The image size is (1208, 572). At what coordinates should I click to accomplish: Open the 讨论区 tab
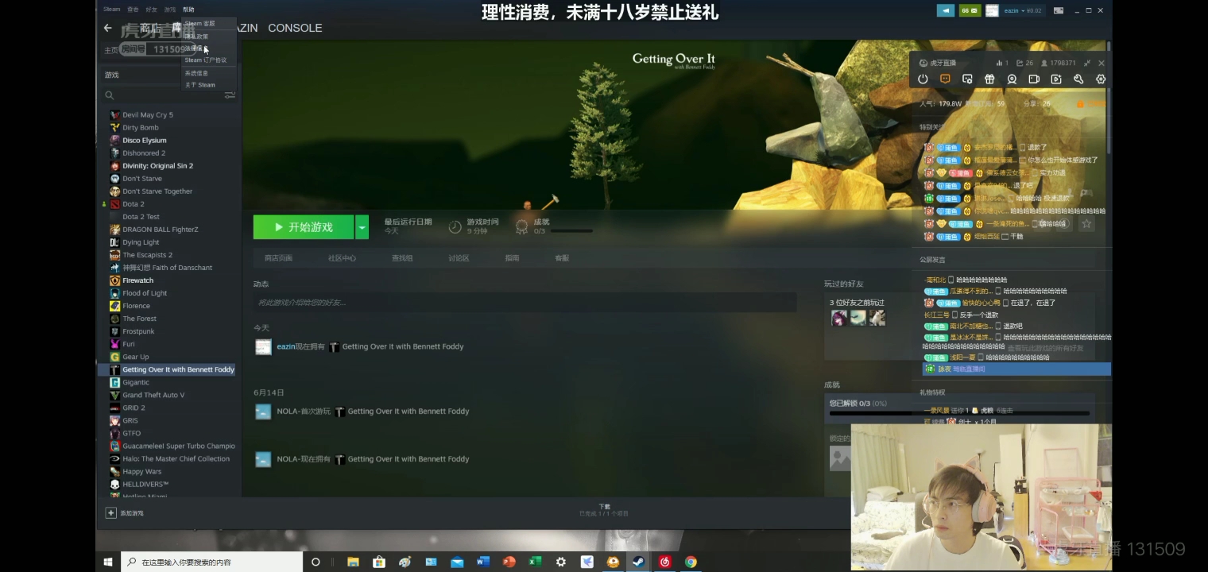pyautogui.click(x=459, y=258)
